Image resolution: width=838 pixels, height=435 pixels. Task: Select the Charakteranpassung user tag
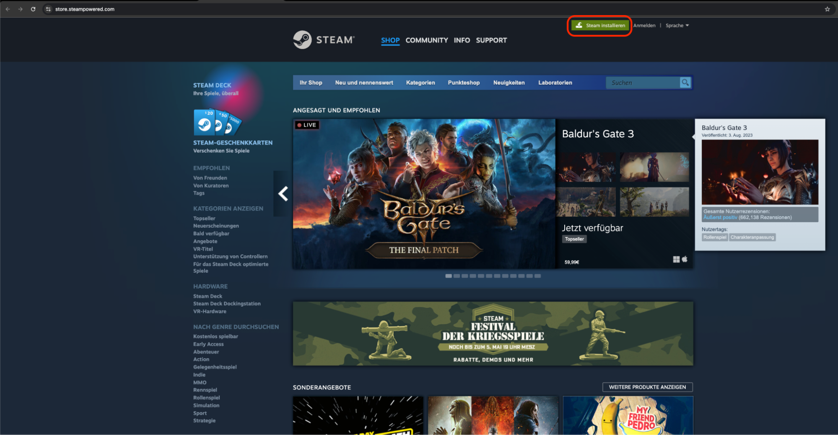pyautogui.click(x=752, y=237)
